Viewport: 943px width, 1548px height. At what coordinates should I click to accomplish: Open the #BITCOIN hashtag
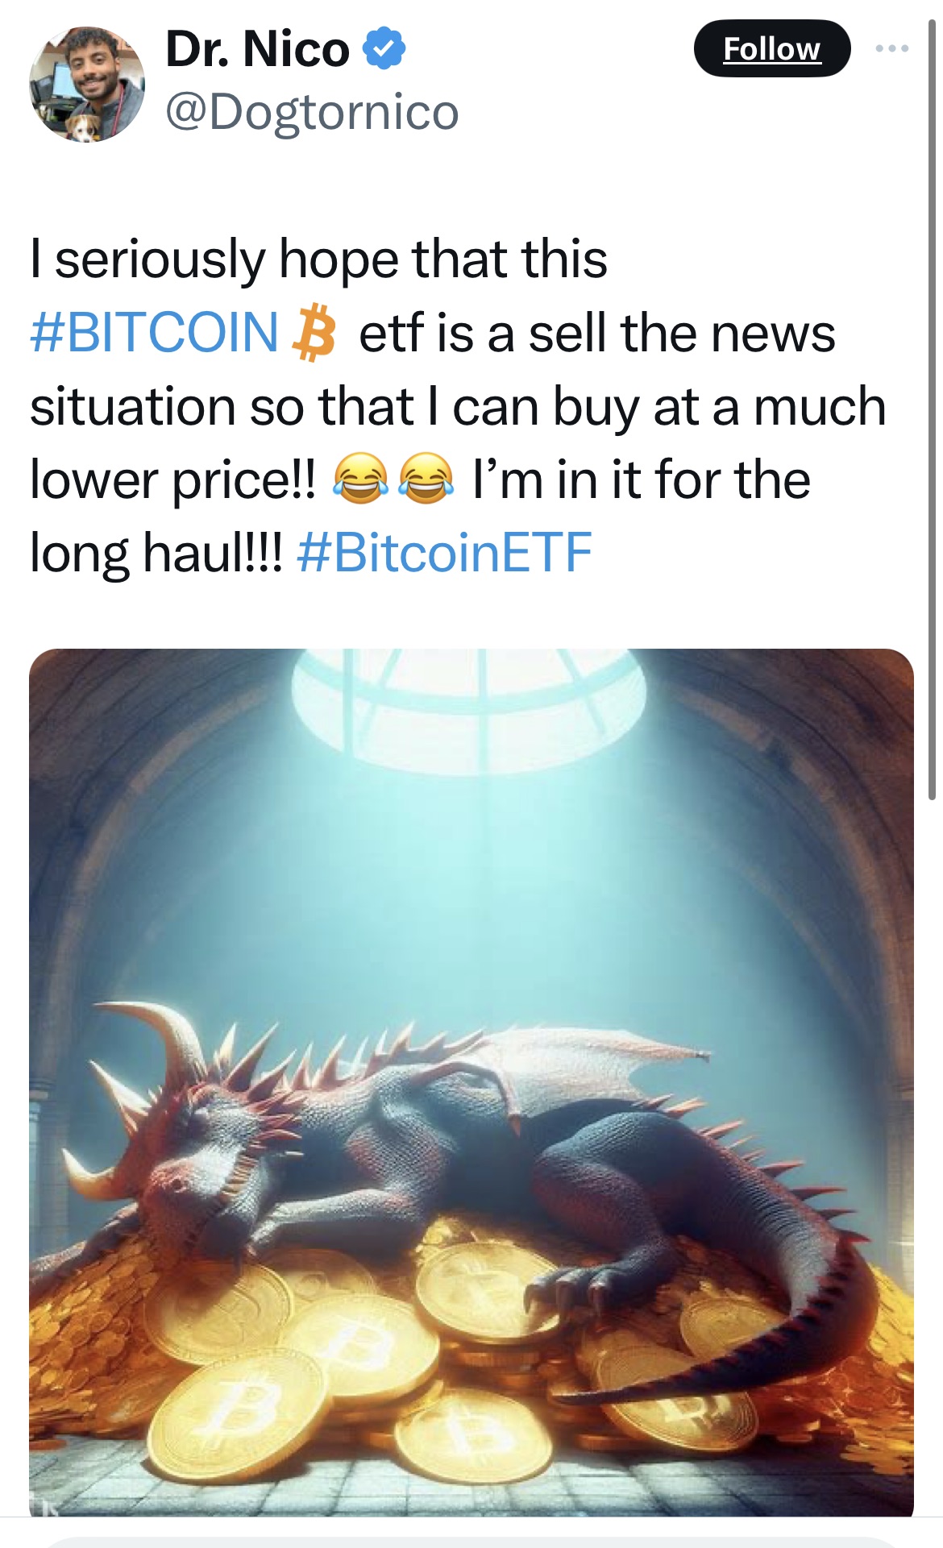(x=154, y=333)
